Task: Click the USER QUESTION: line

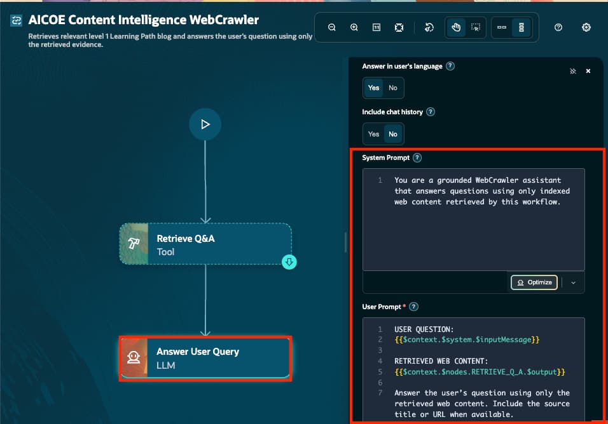Action: pos(424,329)
